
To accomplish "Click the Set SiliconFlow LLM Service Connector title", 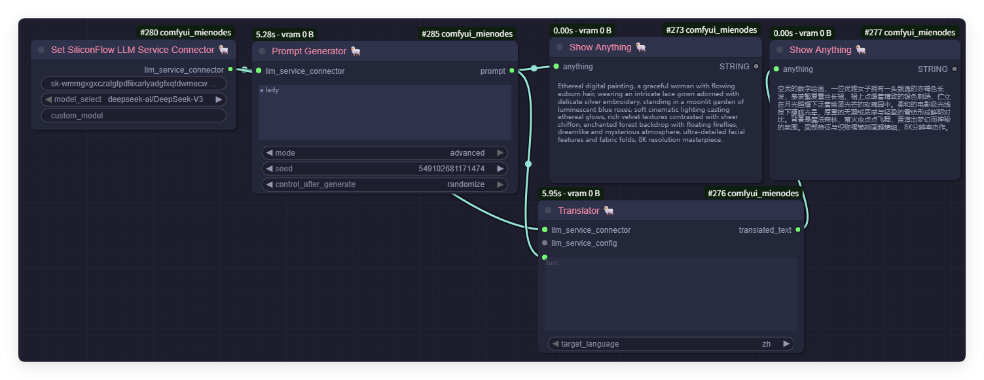I will [133, 50].
